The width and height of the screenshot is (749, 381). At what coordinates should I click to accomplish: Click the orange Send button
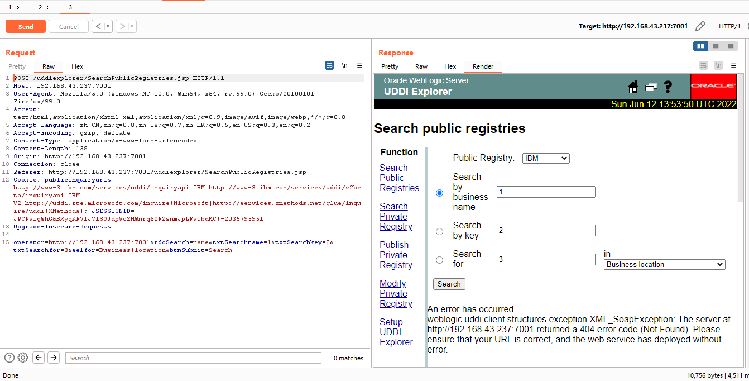point(26,26)
